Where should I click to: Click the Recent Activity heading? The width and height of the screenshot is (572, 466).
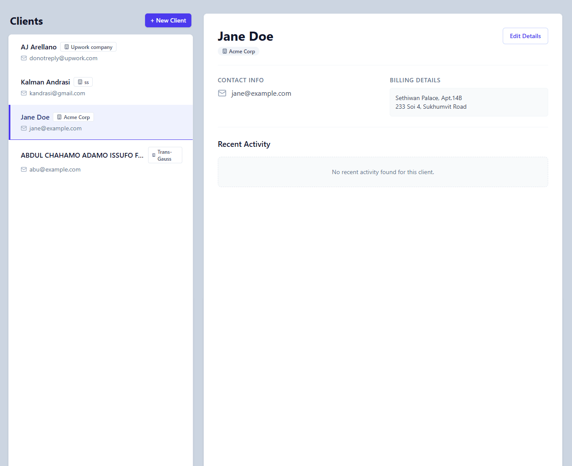pyautogui.click(x=244, y=144)
